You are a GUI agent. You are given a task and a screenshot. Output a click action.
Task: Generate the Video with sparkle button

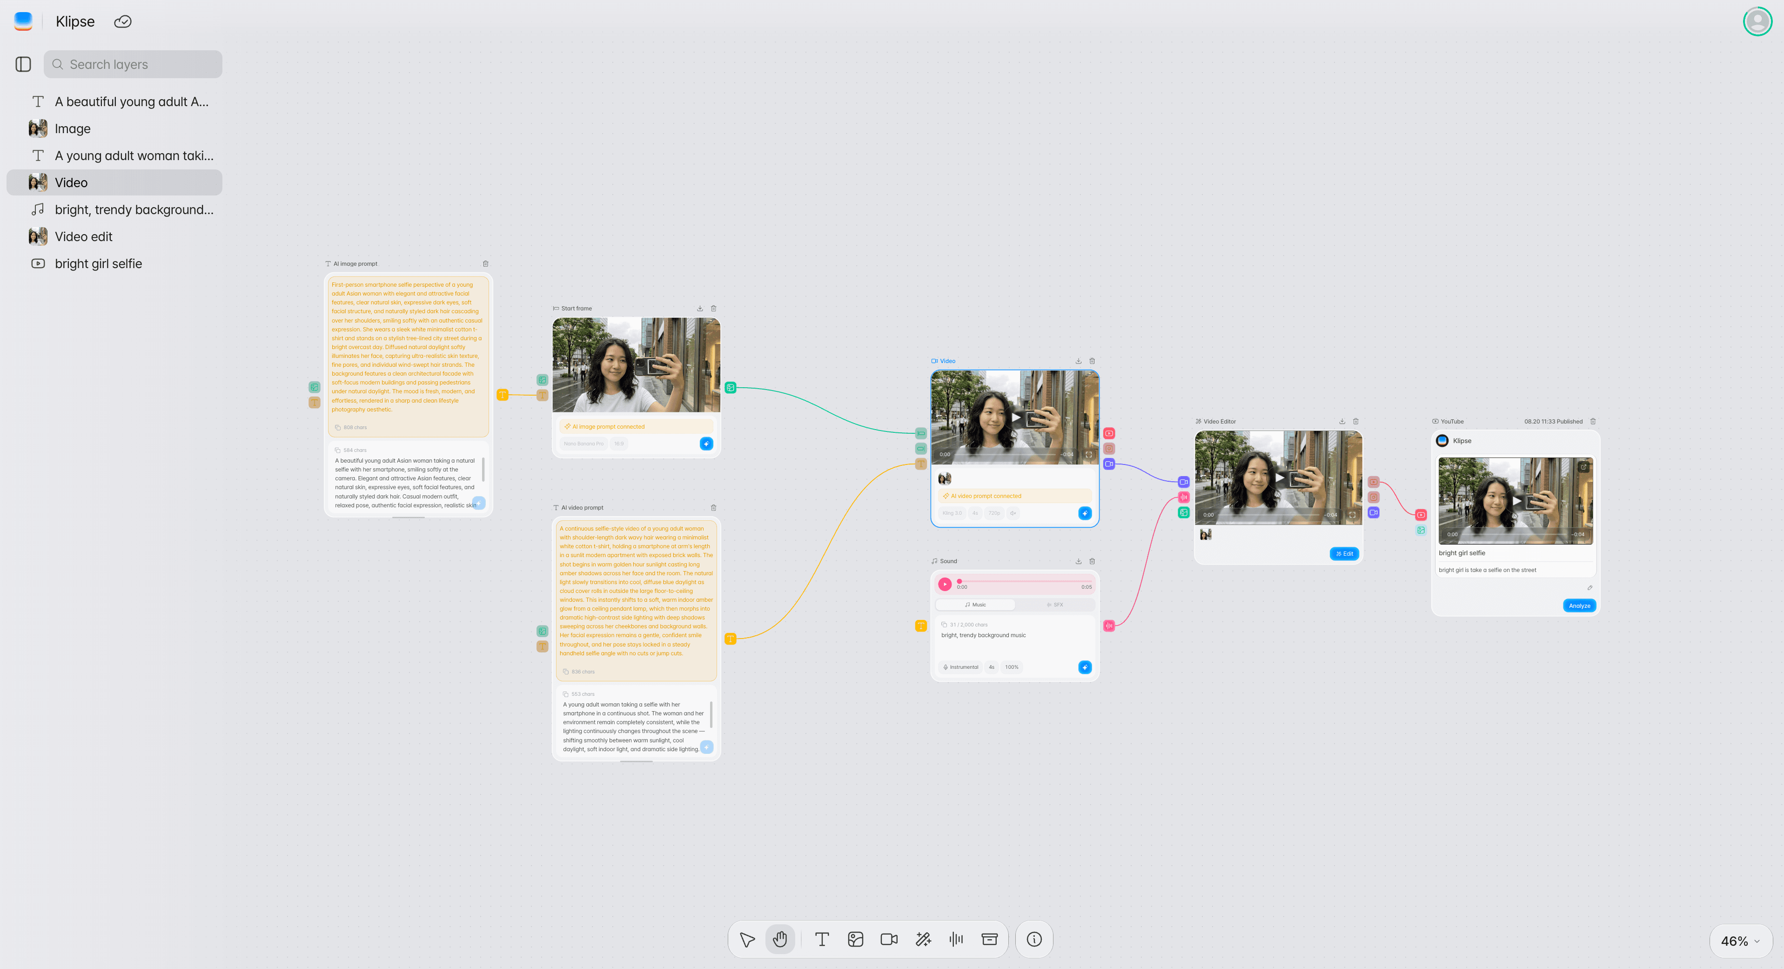point(1085,513)
